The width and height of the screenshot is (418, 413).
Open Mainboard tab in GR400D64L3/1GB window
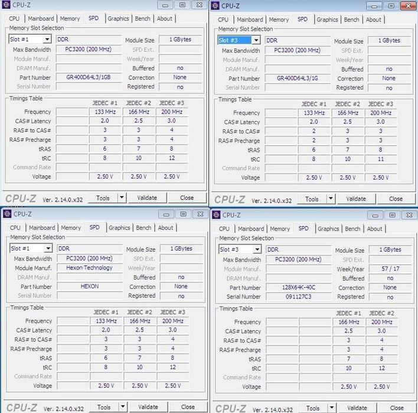[x=41, y=19]
